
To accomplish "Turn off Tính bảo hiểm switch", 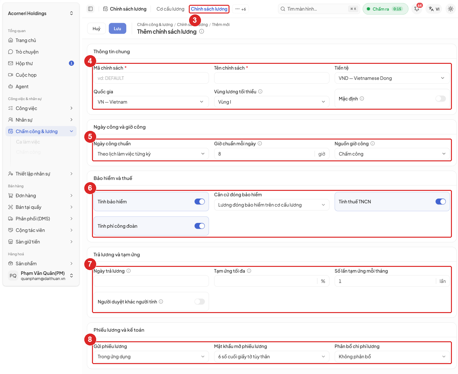I will (x=199, y=201).
